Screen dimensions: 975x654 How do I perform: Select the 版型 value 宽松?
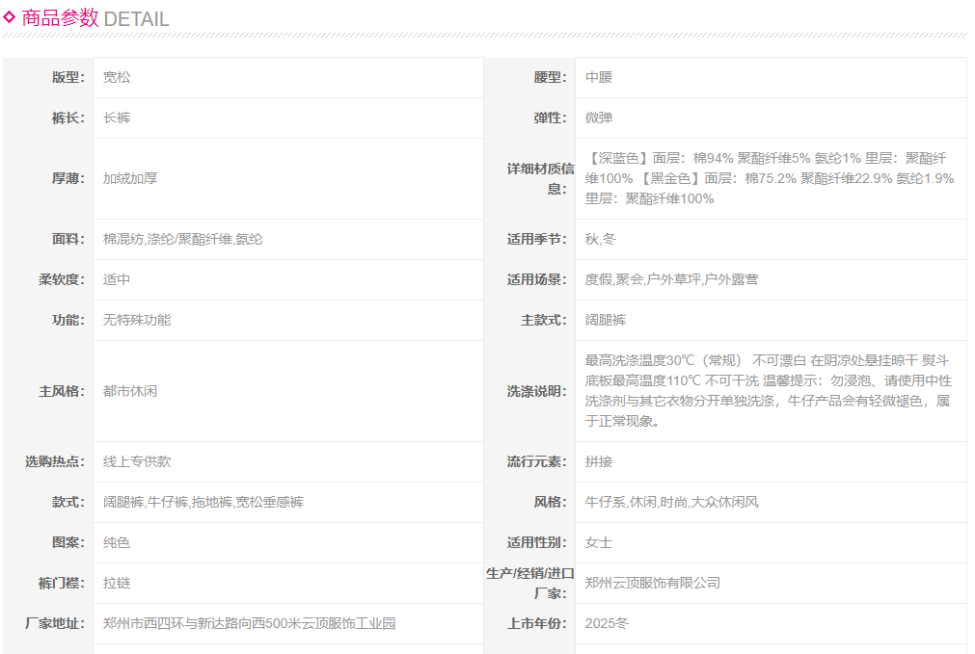click(x=117, y=77)
